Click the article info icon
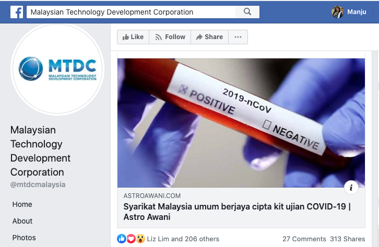 click(351, 188)
